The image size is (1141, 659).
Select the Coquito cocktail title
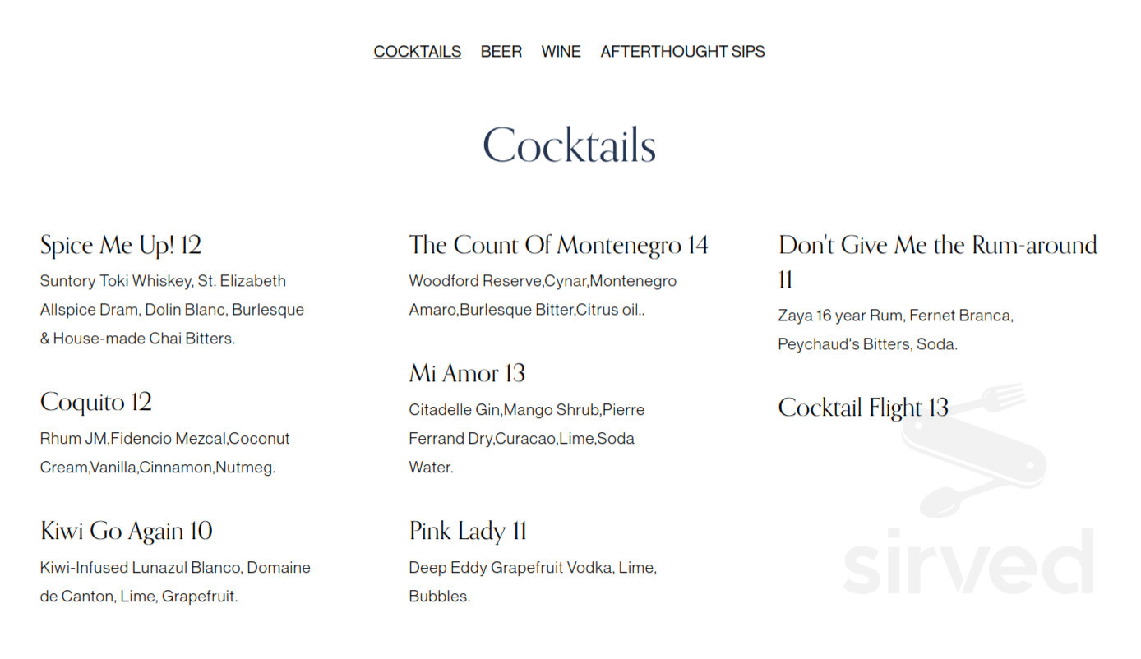[x=95, y=402]
